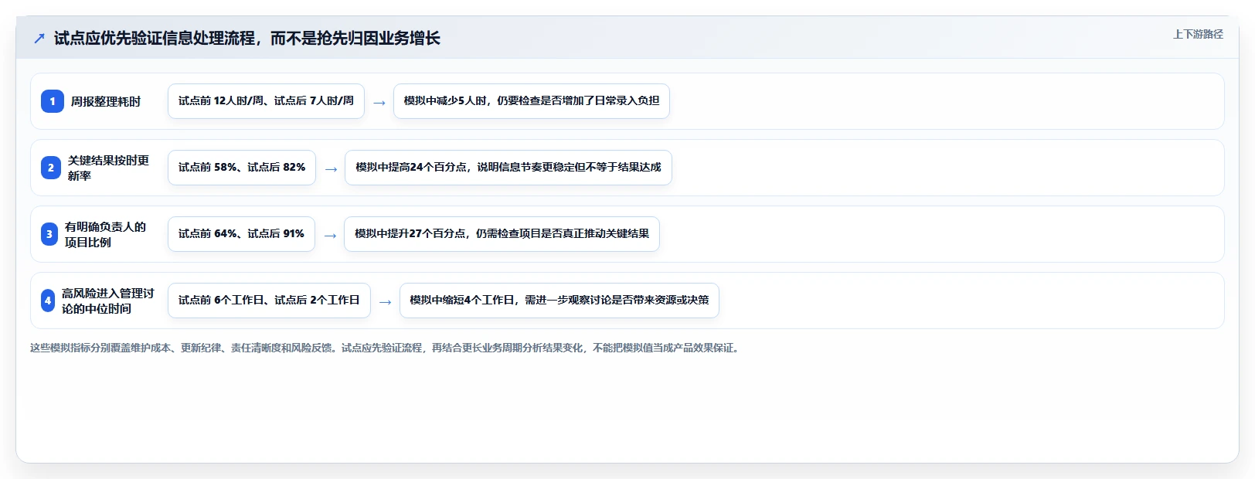Click the arrow in the 关键结果按时更新率 row
Viewport: 1255px width, 479px height.
[331, 169]
